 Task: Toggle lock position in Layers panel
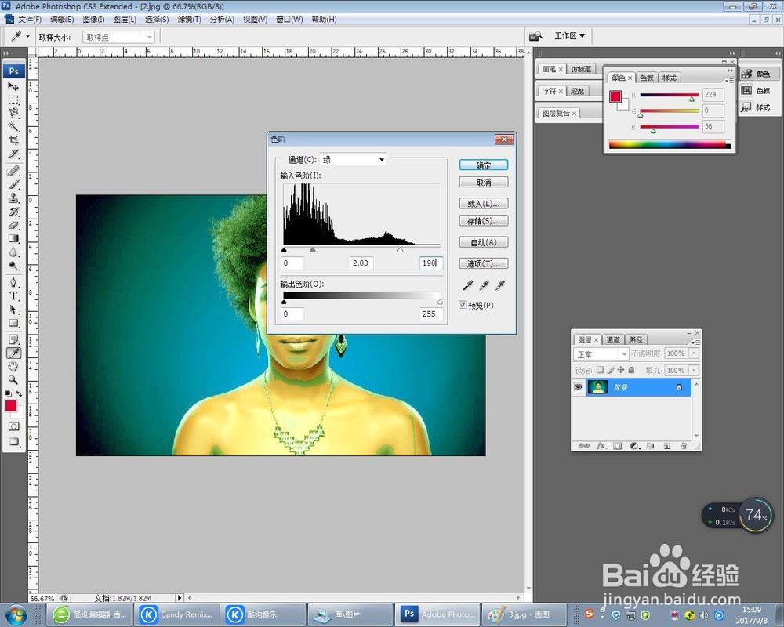pyautogui.click(x=621, y=370)
